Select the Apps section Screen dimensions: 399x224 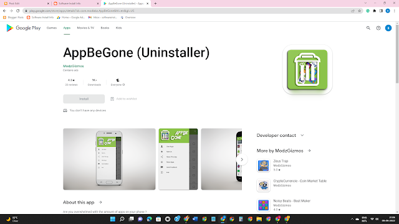tap(67, 28)
